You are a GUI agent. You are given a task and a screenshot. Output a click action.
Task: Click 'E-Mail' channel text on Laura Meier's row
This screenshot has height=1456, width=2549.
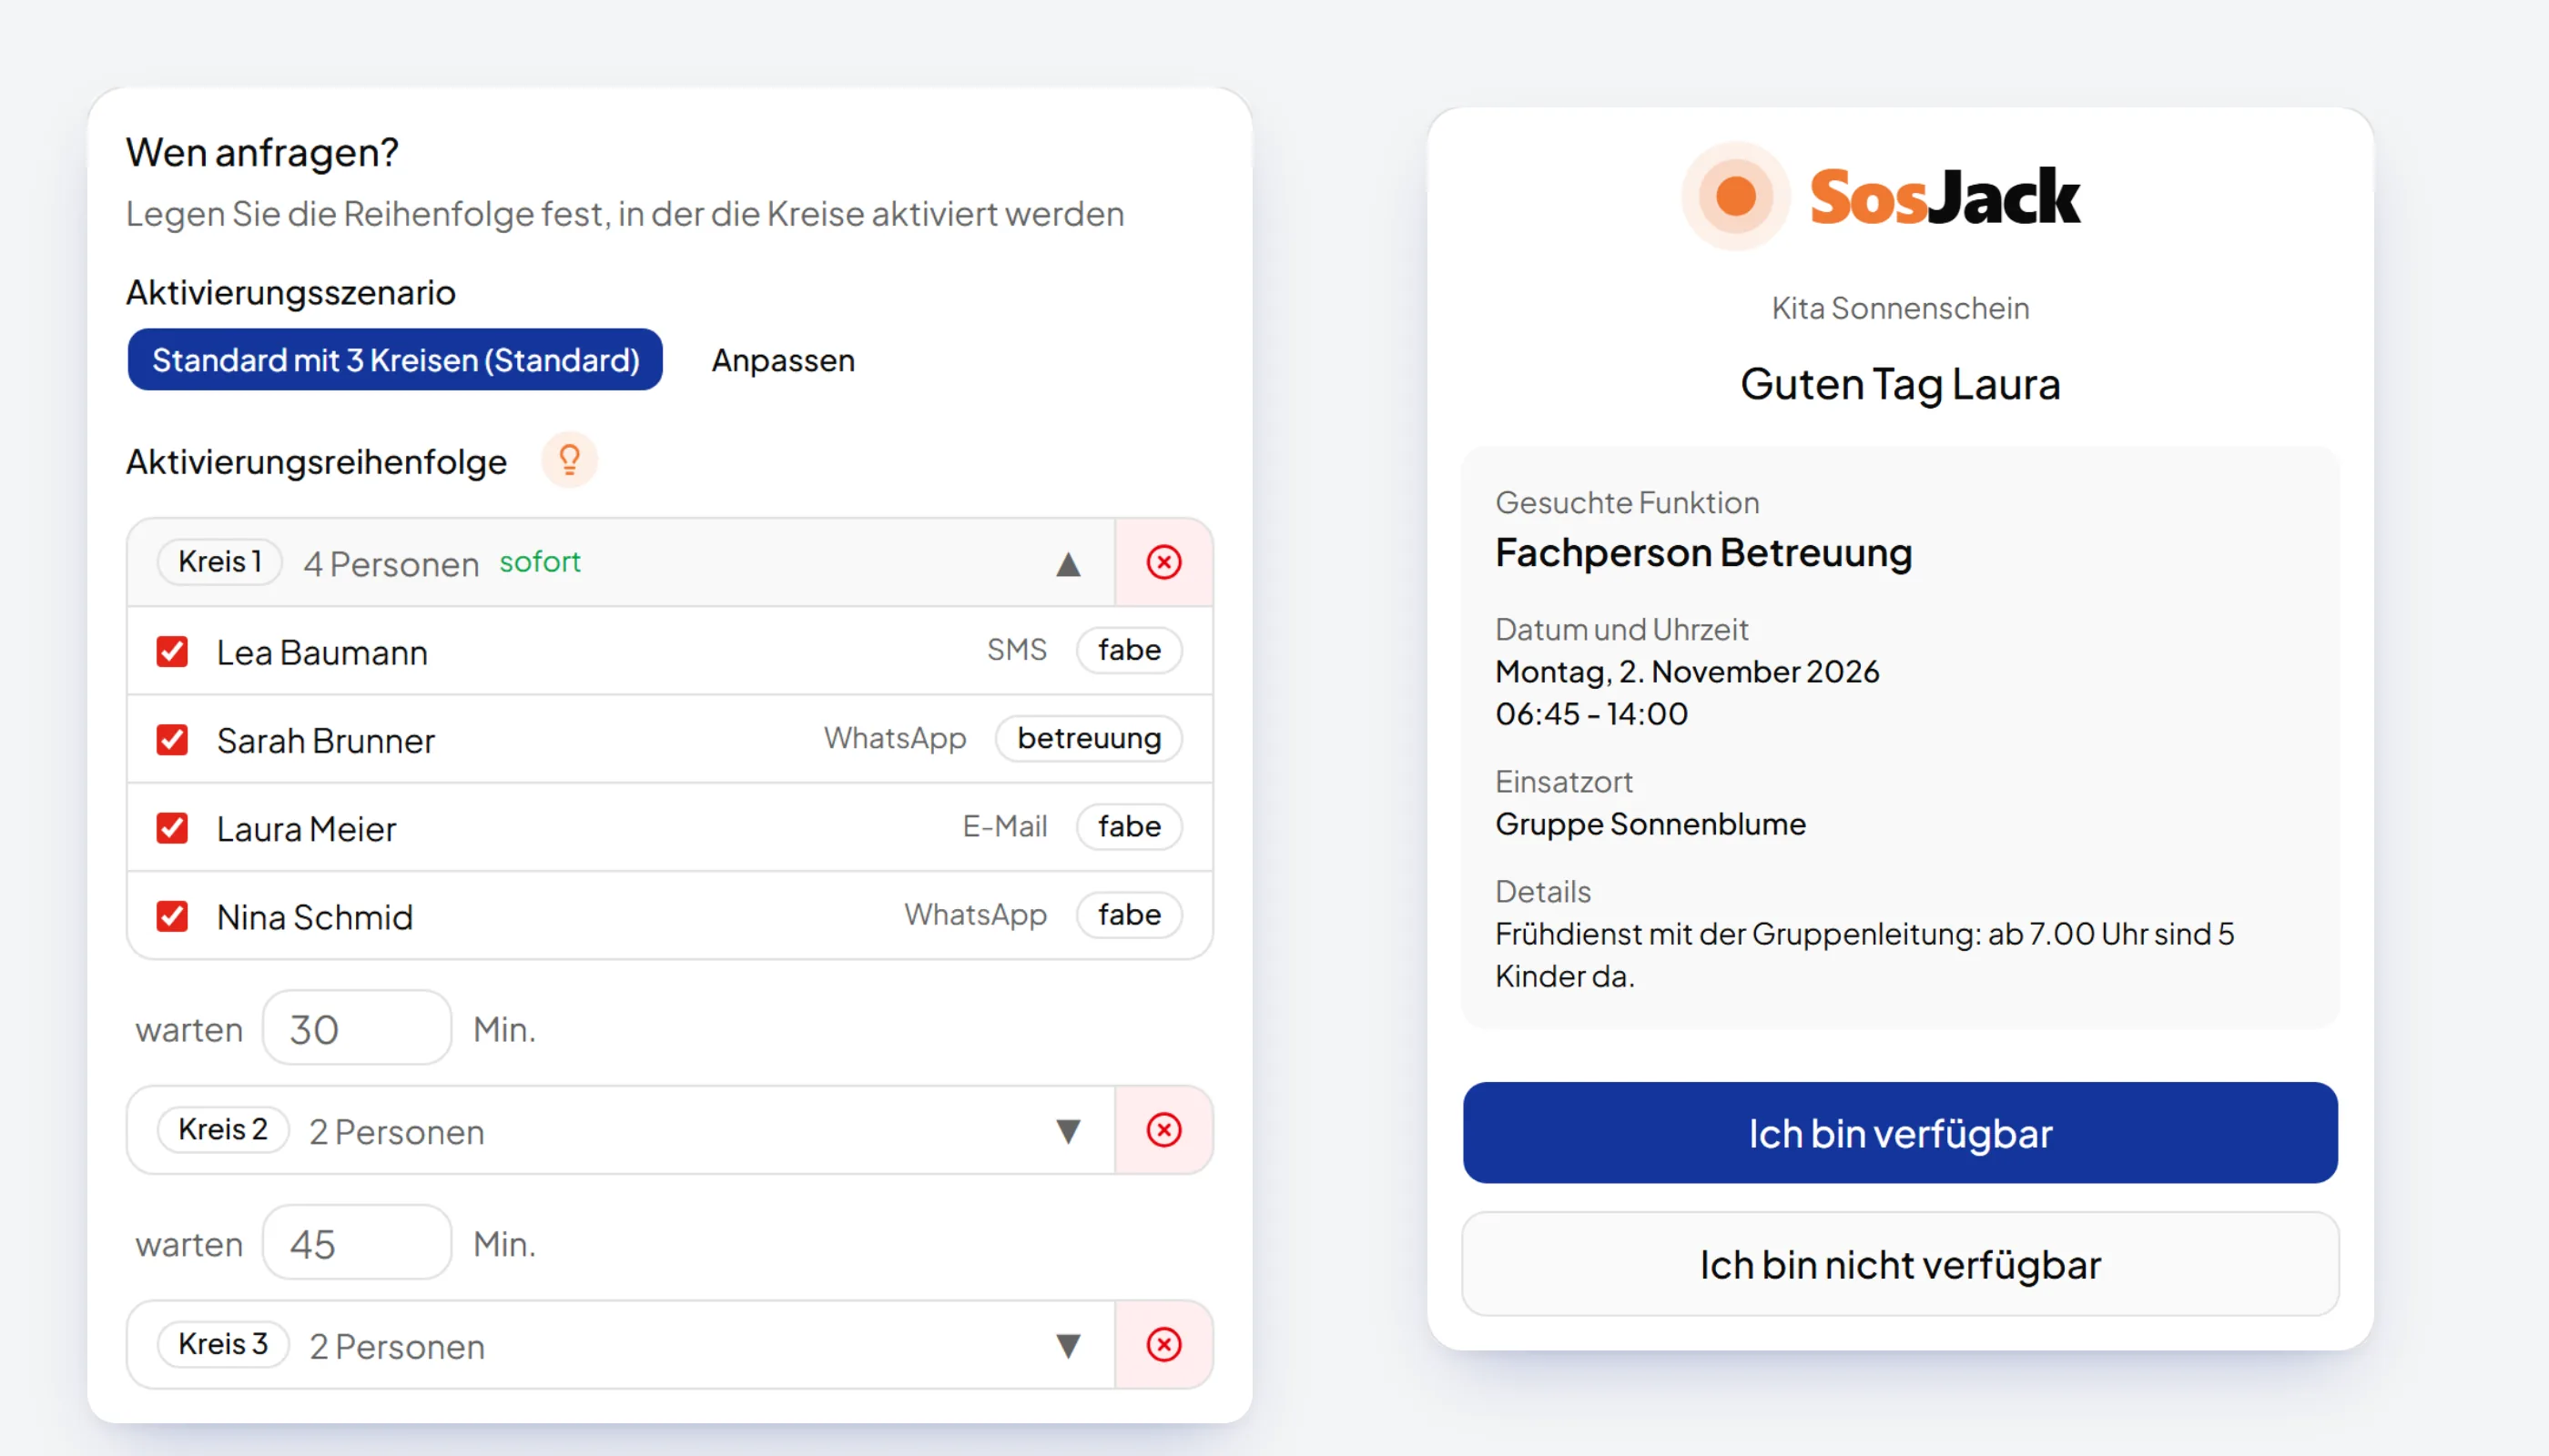(x=1004, y=826)
